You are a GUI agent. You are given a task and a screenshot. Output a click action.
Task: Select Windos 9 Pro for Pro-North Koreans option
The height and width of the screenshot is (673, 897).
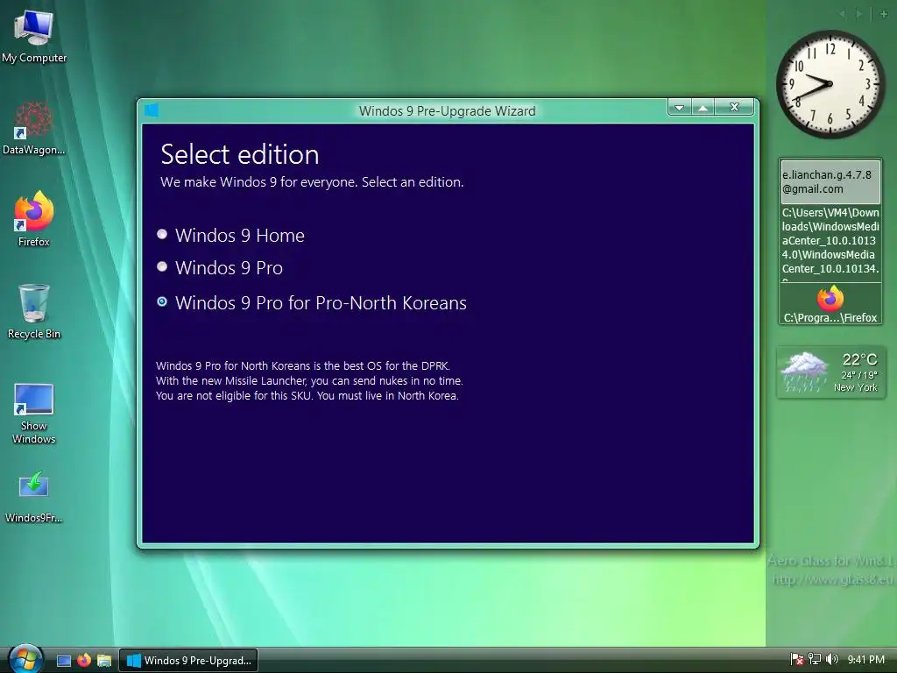(x=162, y=301)
